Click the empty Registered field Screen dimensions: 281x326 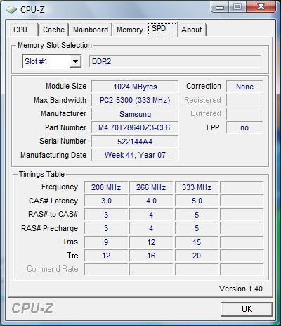pyautogui.click(x=244, y=100)
